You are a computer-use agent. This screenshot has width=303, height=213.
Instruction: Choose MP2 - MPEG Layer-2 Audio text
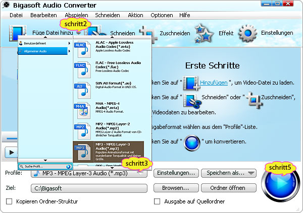click(113, 126)
